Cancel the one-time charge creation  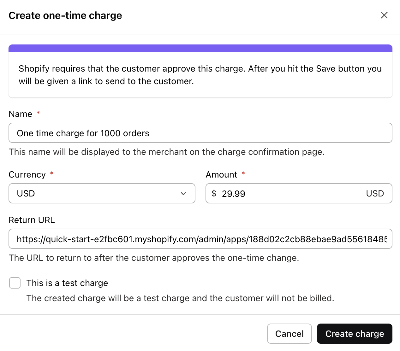tap(289, 333)
